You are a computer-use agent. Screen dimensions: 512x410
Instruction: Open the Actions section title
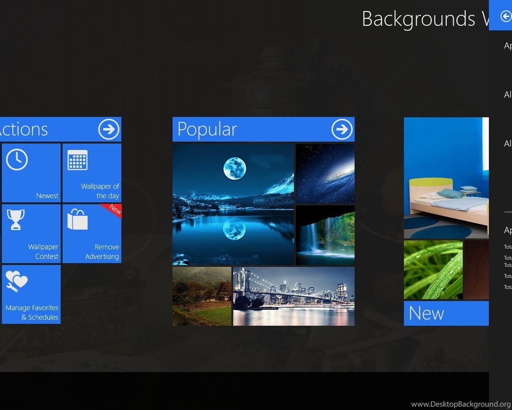point(24,129)
